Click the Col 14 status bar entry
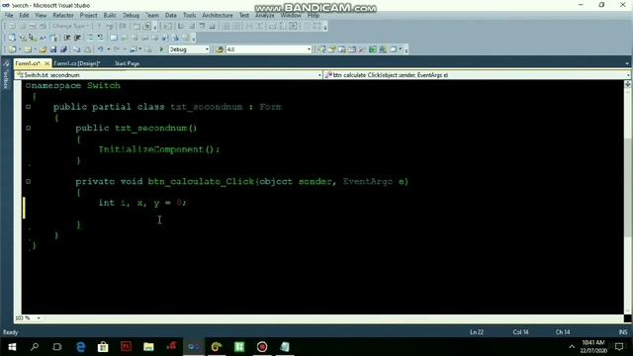The image size is (633, 356). [520, 332]
